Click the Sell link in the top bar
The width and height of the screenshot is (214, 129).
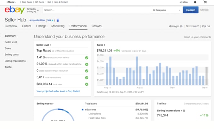pyautogui.click(x=49, y=2)
